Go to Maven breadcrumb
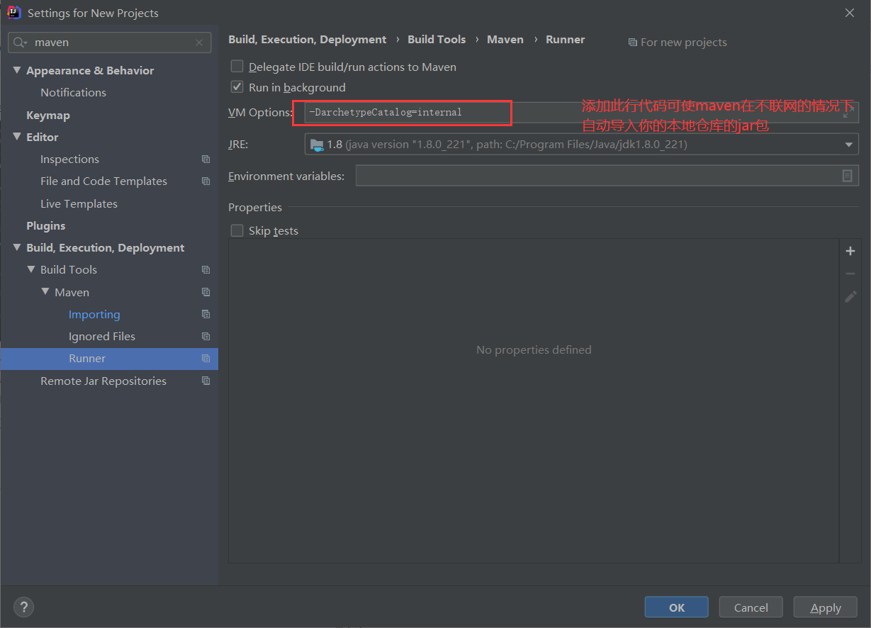The width and height of the screenshot is (871, 628). 505,40
